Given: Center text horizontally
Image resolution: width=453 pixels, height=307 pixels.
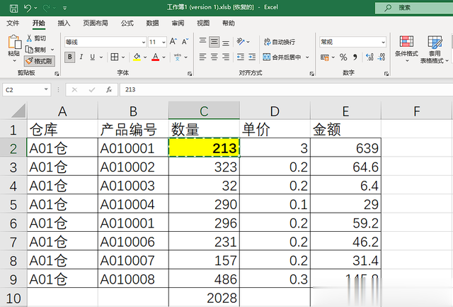Looking at the screenshot, I should [214, 57].
